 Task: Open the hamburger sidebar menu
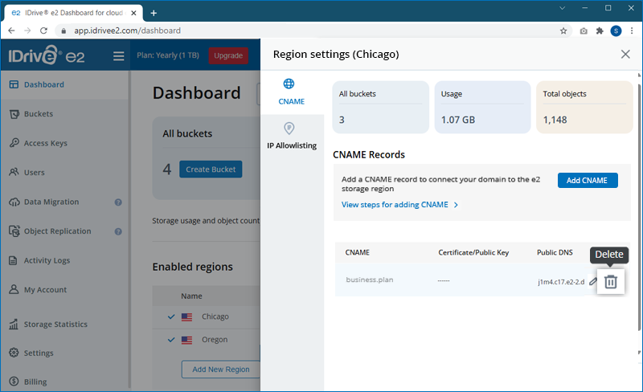119,56
